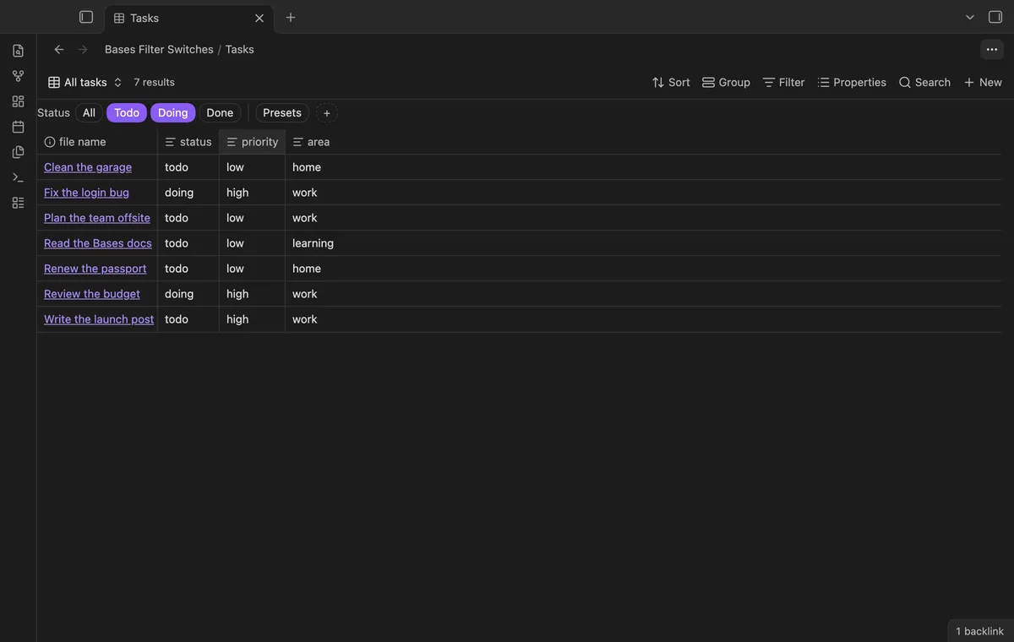The height and width of the screenshot is (642, 1014).
Task: Click the Sort button
Action: 671,82
